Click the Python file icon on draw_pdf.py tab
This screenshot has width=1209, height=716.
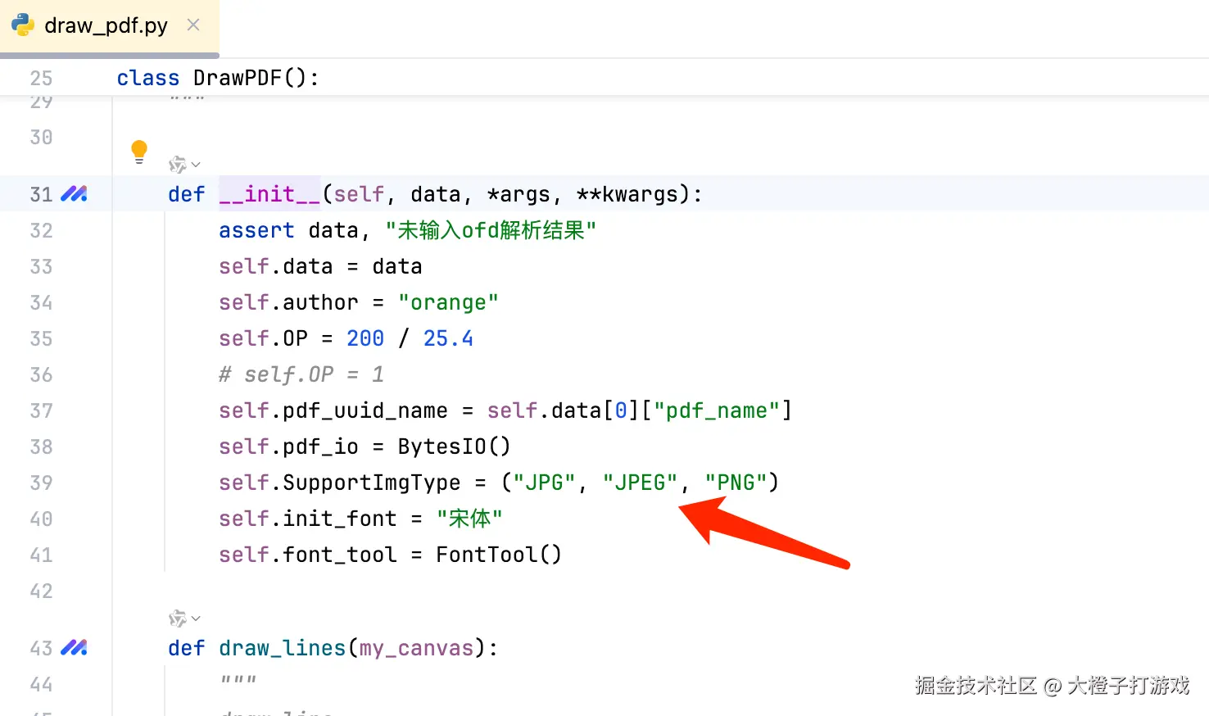tap(23, 25)
